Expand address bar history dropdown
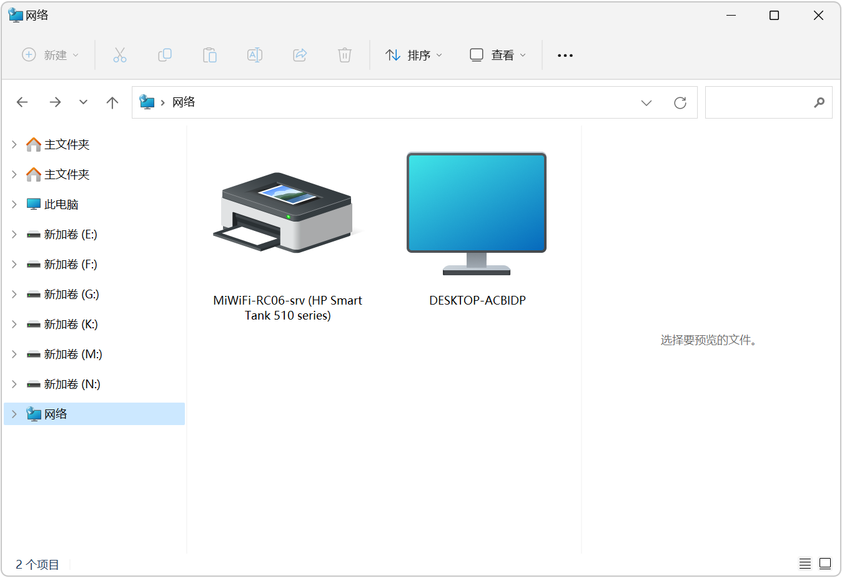The width and height of the screenshot is (842, 578). (646, 102)
